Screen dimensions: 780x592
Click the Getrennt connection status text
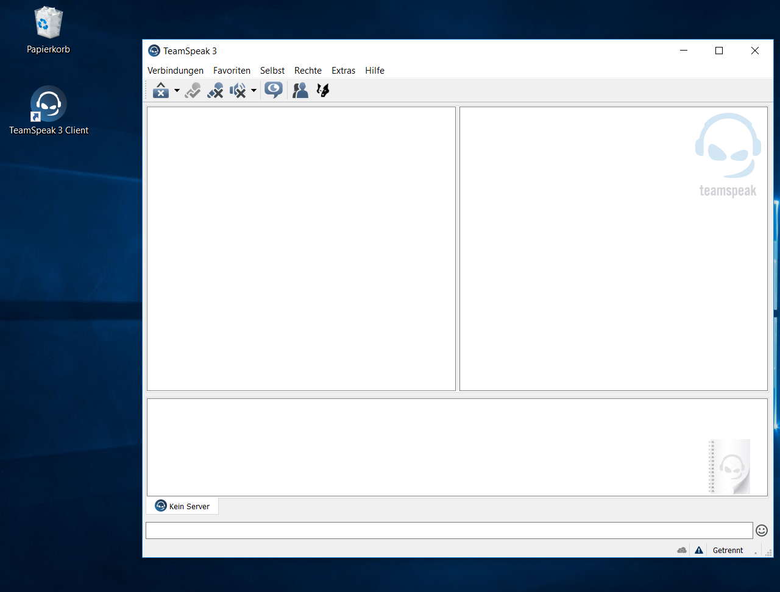(728, 551)
